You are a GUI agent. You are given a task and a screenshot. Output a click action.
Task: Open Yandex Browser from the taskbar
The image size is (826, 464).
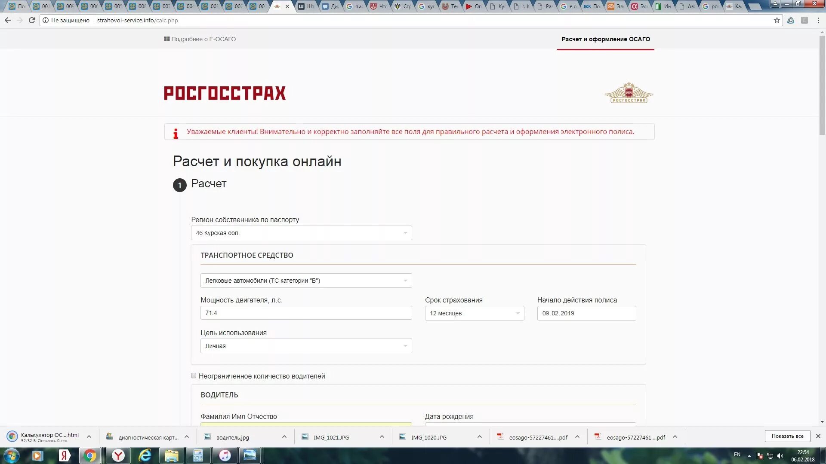(x=118, y=455)
